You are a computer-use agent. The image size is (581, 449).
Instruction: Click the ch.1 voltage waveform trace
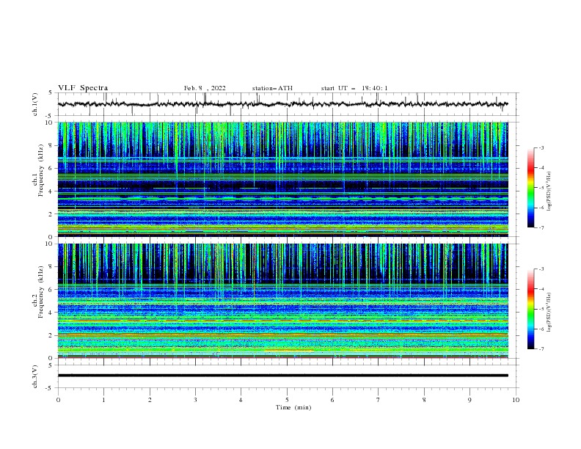[282, 104]
